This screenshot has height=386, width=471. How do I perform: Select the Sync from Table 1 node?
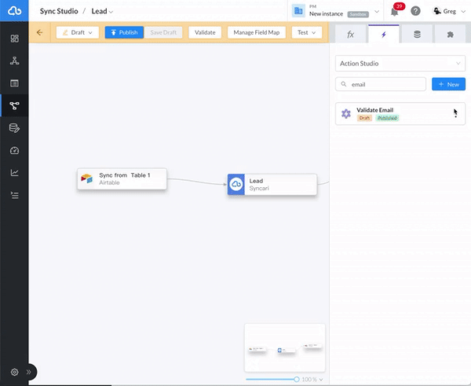(122, 178)
